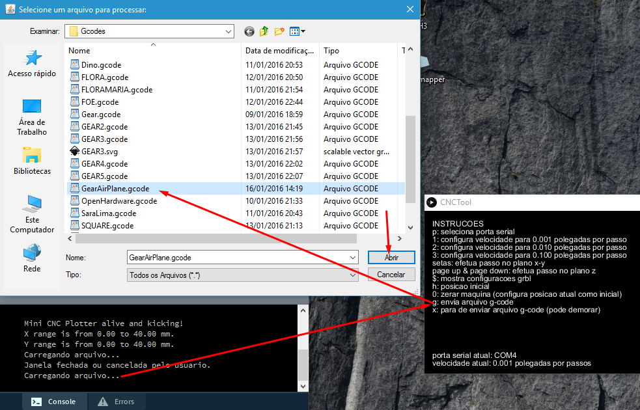Image resolution: width=640 pixels, height=410 pixels.
Task: Select file icon of Dino.gcode
Action: [x=74, y=64]
